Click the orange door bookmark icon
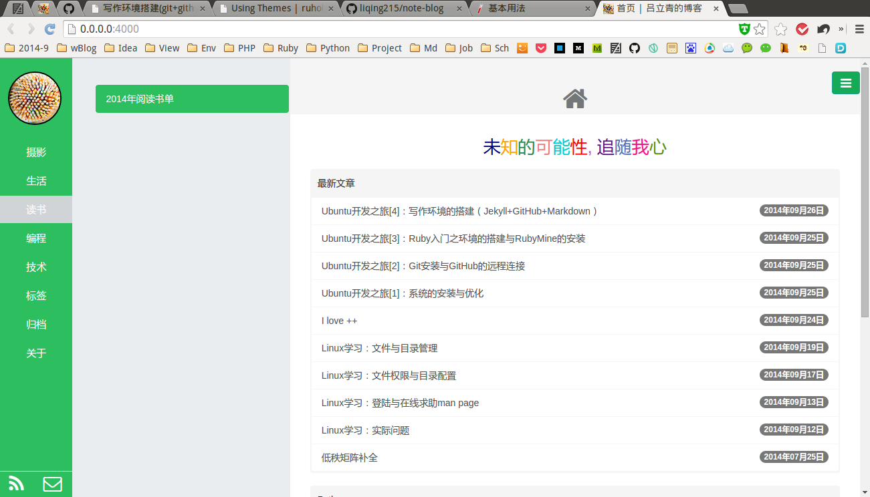Viewport: 870px width, 497px height. click(784, 48)
